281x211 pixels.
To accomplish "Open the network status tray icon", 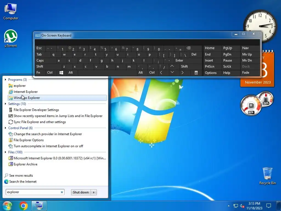I will tap(236, 206).
